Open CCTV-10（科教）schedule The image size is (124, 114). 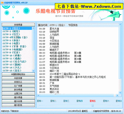point(17,55)
